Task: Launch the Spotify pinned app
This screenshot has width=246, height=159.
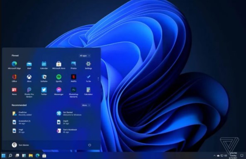Action: (x=58, y=78)
